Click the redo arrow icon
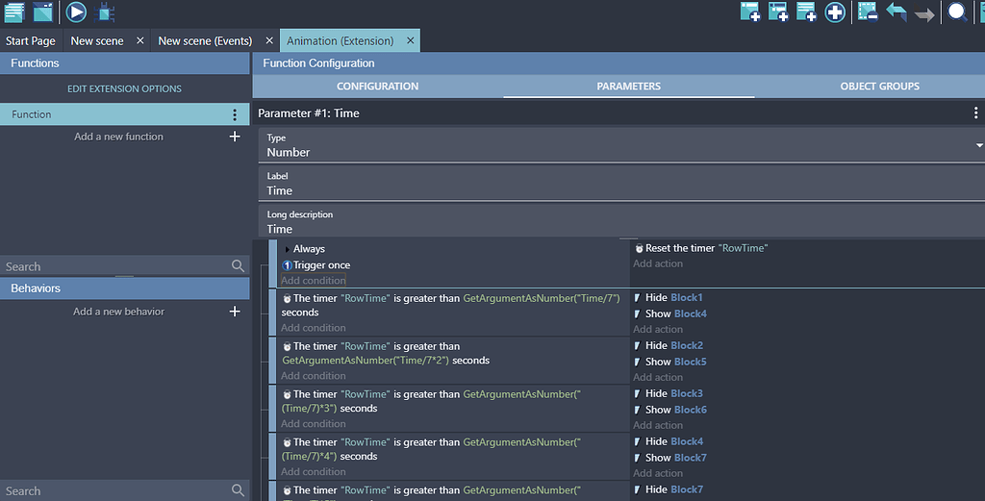Image resolution: width=985 pixels, height=501 pixels. point(924,13)
